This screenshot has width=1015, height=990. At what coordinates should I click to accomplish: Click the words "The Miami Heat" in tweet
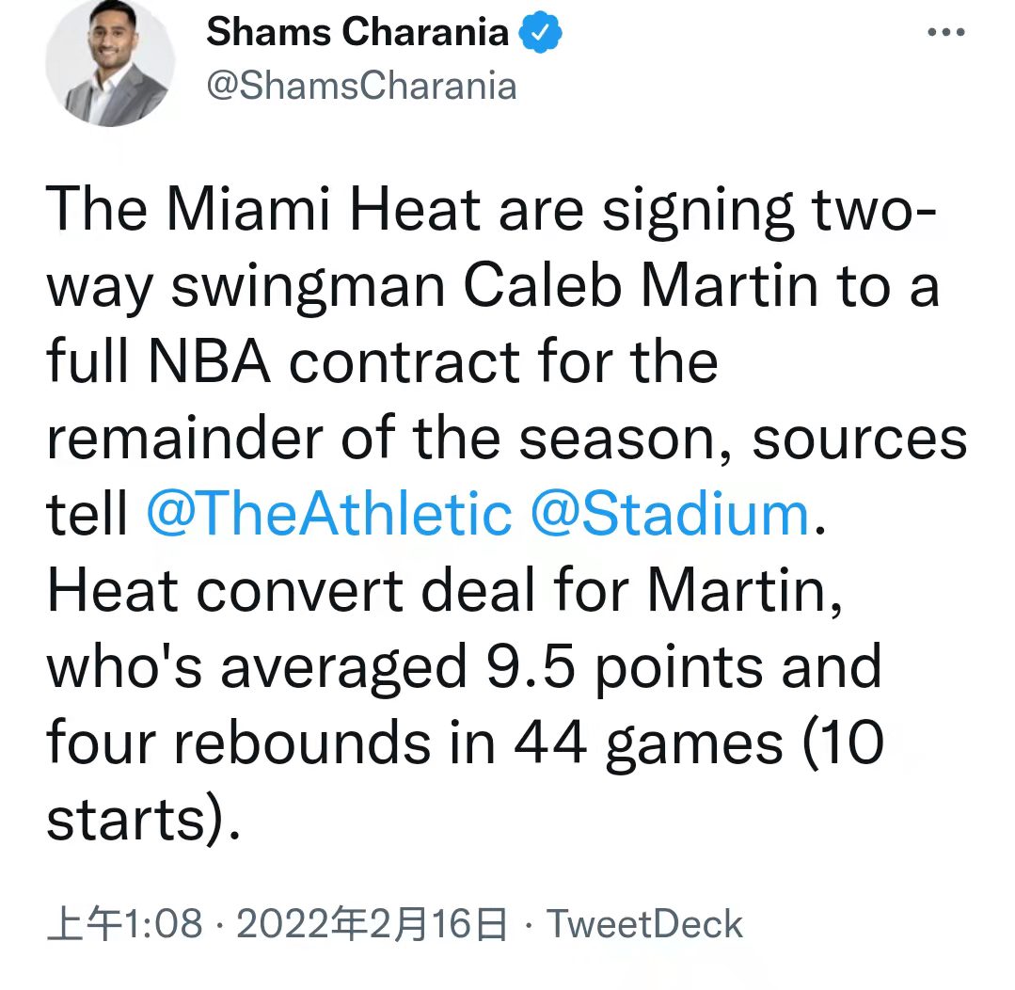pos(262,209)
